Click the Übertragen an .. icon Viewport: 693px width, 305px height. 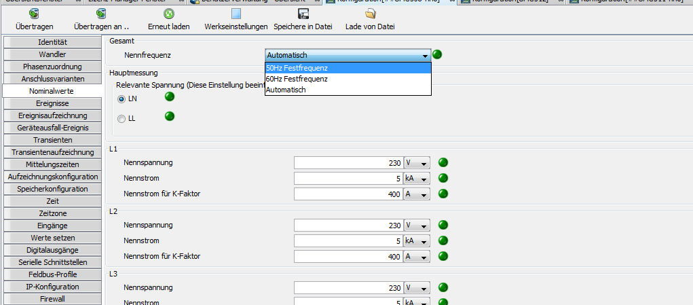(x=101, y=14)
